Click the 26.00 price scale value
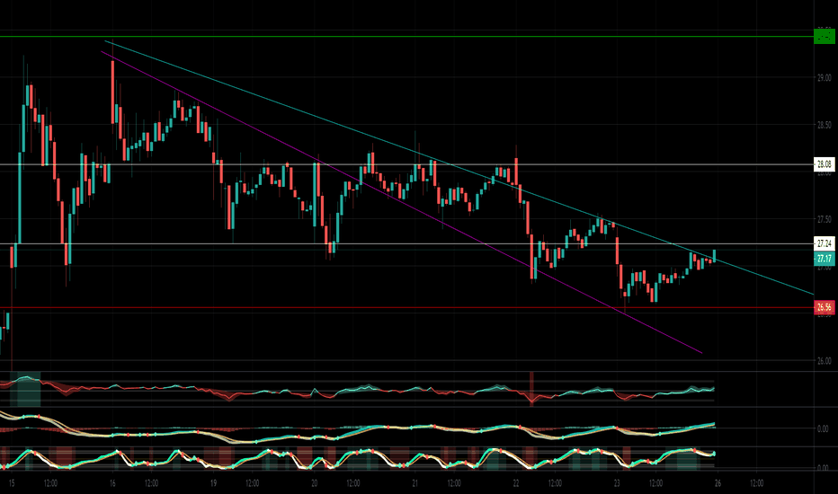838x494 pixels. tap(825, 361)
